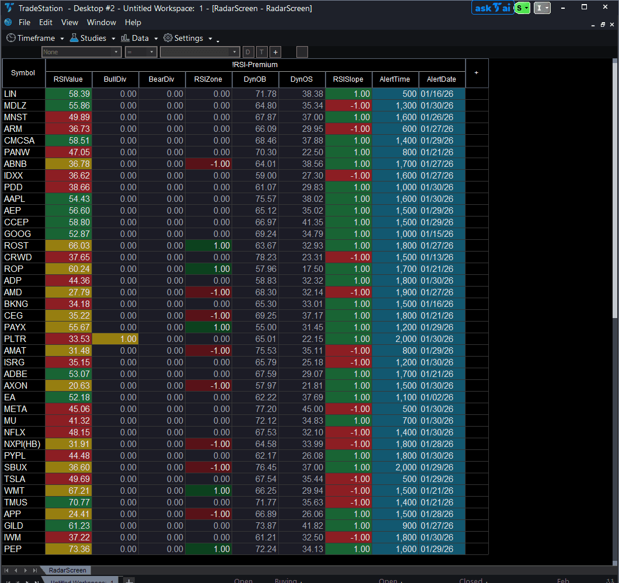The width and height of the screenshot is (619, 583).
Task: Click the green S status button
Action: click(x=519, y=8)
